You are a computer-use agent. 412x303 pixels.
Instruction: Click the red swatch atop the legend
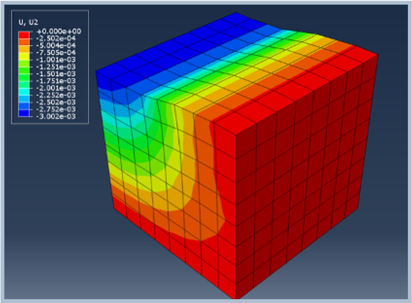click(24, 35)
